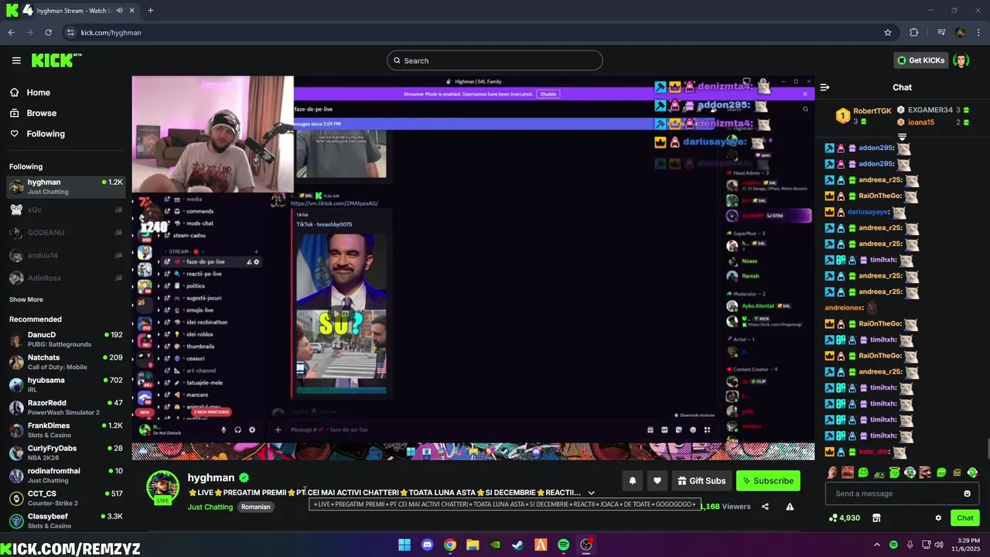Viewport: 990px width, 557px height.
Task: Click Just Chatting category link
Action: (x=210, y=507)
